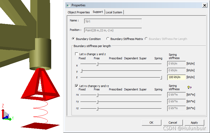
Task: Switch to the Support tab
Action: tap(98, 12)
